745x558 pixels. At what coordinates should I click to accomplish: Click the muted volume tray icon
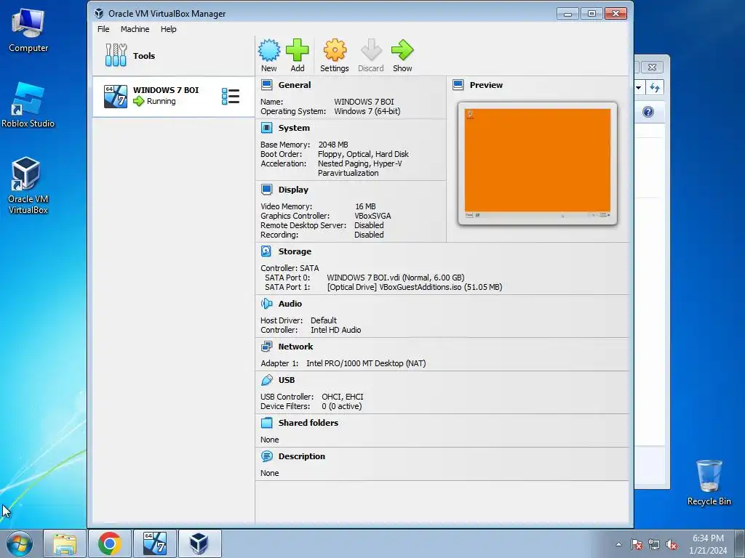click(x=672, y=544)
